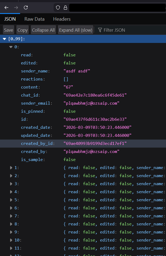This screenshot has height=256, width=166.
Task: Click the created_date timestamp value
Action: click(x=97, y=127)
